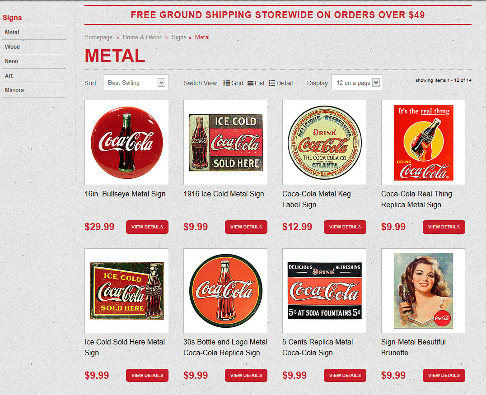Select Neon in Signs sidebar
486x395 pixels.
point(11,61)
